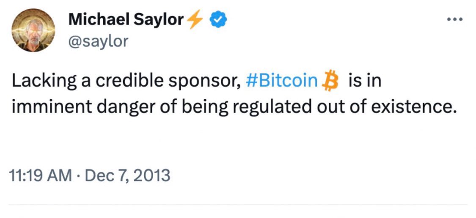Viewport: 476px width, 218px height.
Task: Click the lightning bolt icon beside name
Action: (195, 19)
